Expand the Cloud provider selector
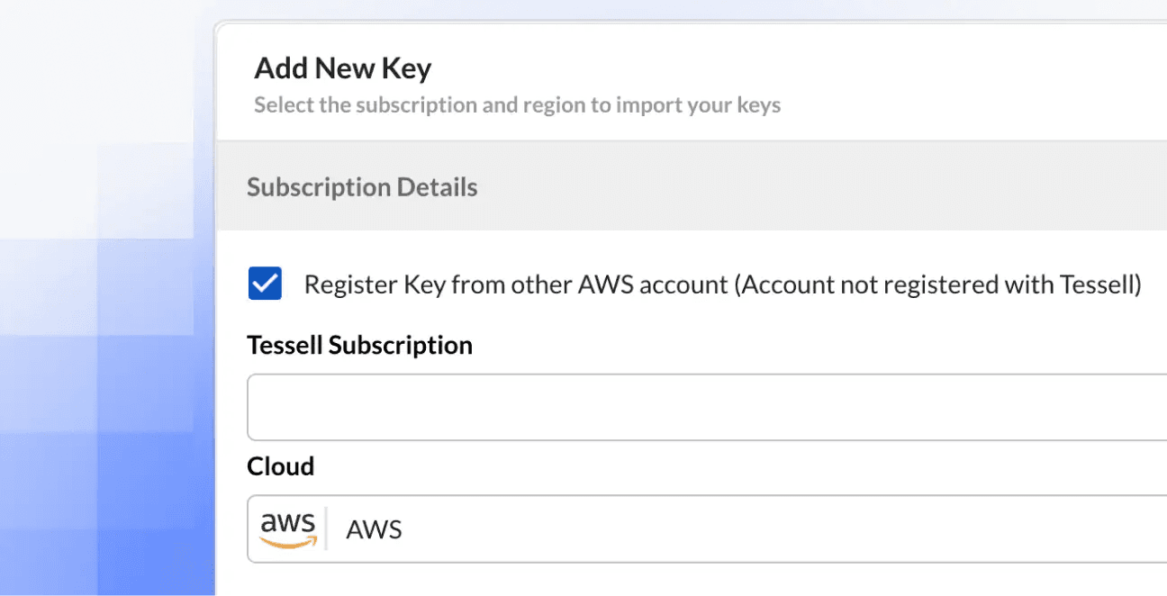Viewport: 1167px width, 596px height. click(x=707, y=528)
